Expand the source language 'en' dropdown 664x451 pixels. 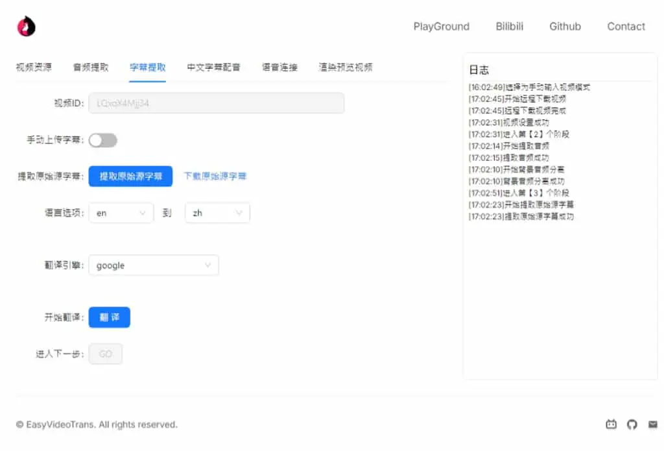(x=121, y=213)
